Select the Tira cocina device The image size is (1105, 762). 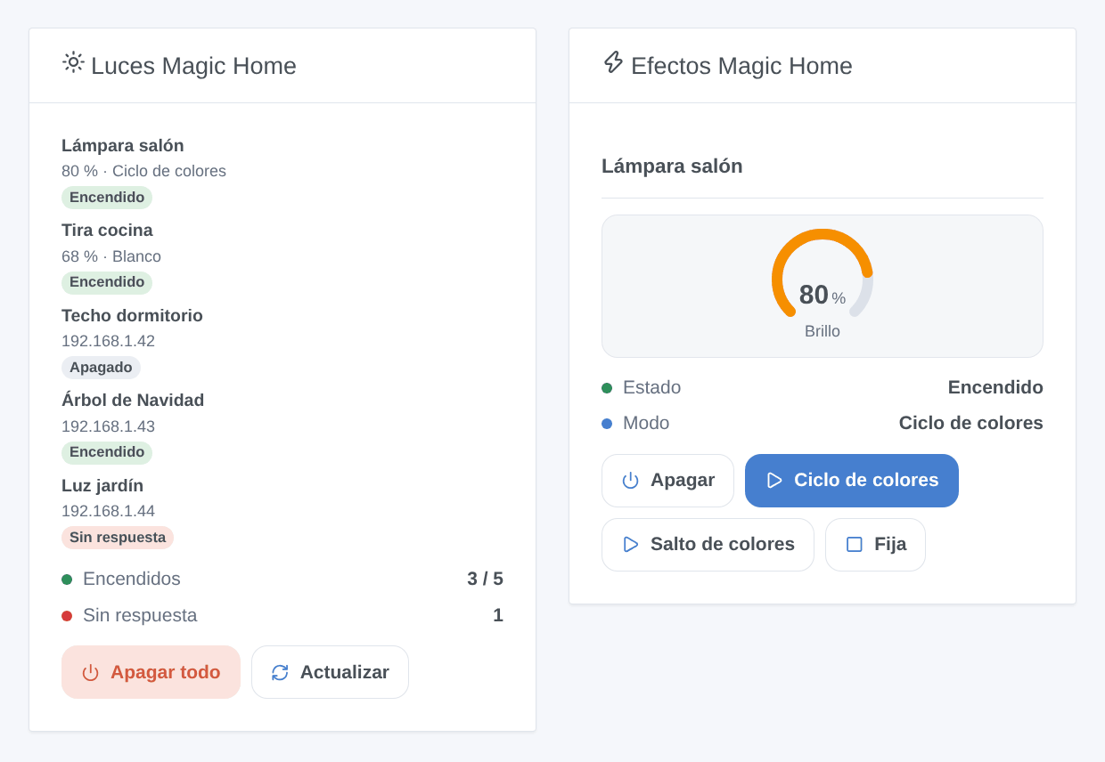(x=107, y=231)
